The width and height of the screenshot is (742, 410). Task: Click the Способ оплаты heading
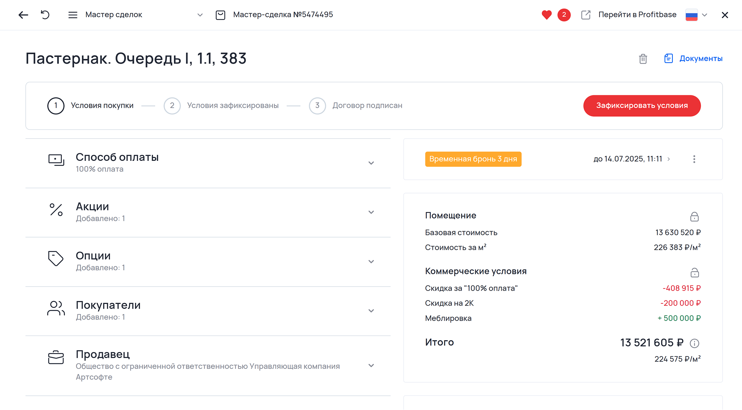[x=117, y=157]
